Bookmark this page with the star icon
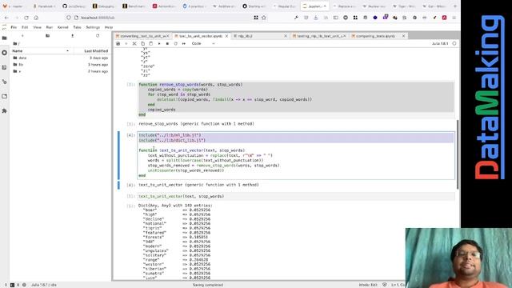 click(264, 18)
